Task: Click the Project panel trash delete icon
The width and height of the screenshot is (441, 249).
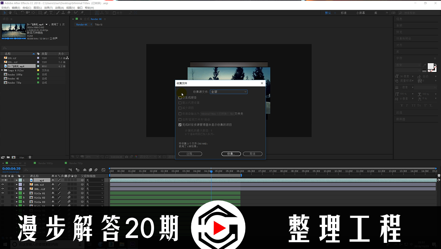Action: (30, 157)
